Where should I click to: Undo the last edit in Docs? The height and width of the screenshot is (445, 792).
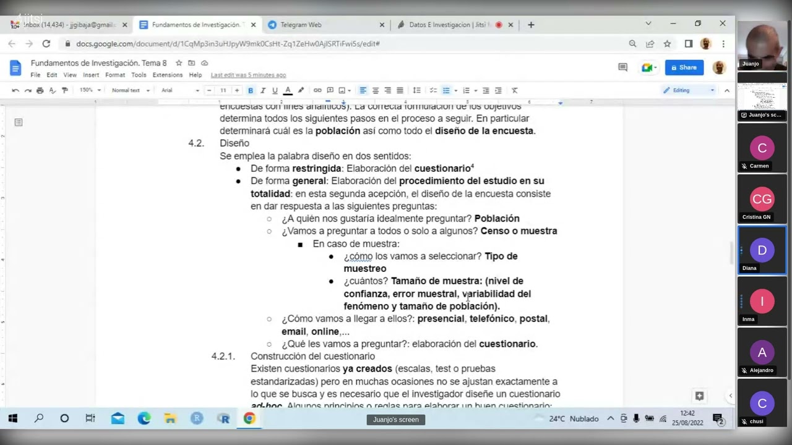pyautogui.click(x=15, y=90)
